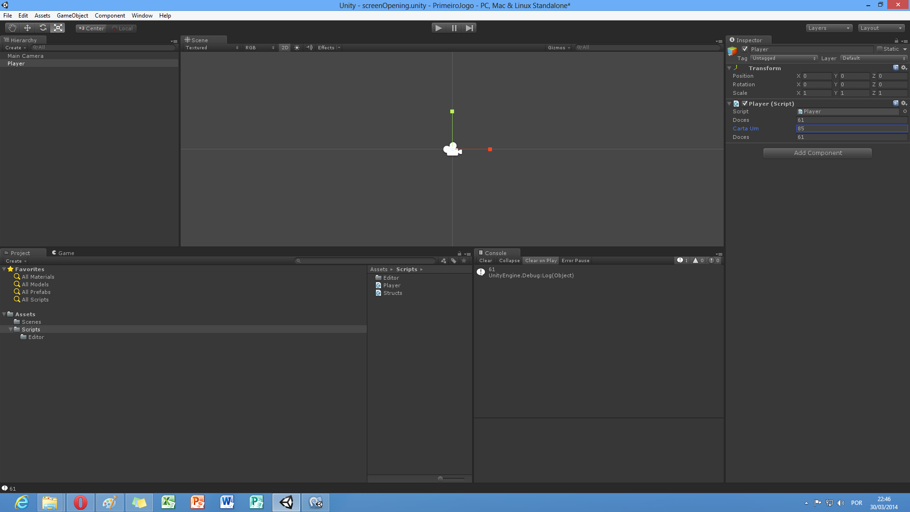Clear the console log

coord(485,261)
